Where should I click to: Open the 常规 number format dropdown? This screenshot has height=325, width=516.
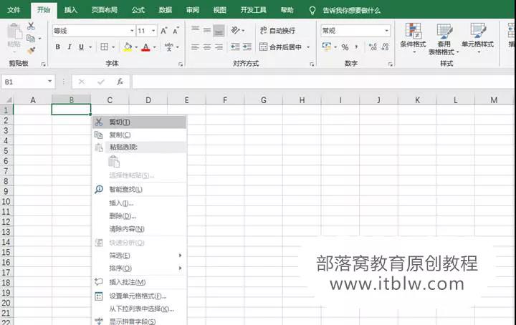click(387, 31)
